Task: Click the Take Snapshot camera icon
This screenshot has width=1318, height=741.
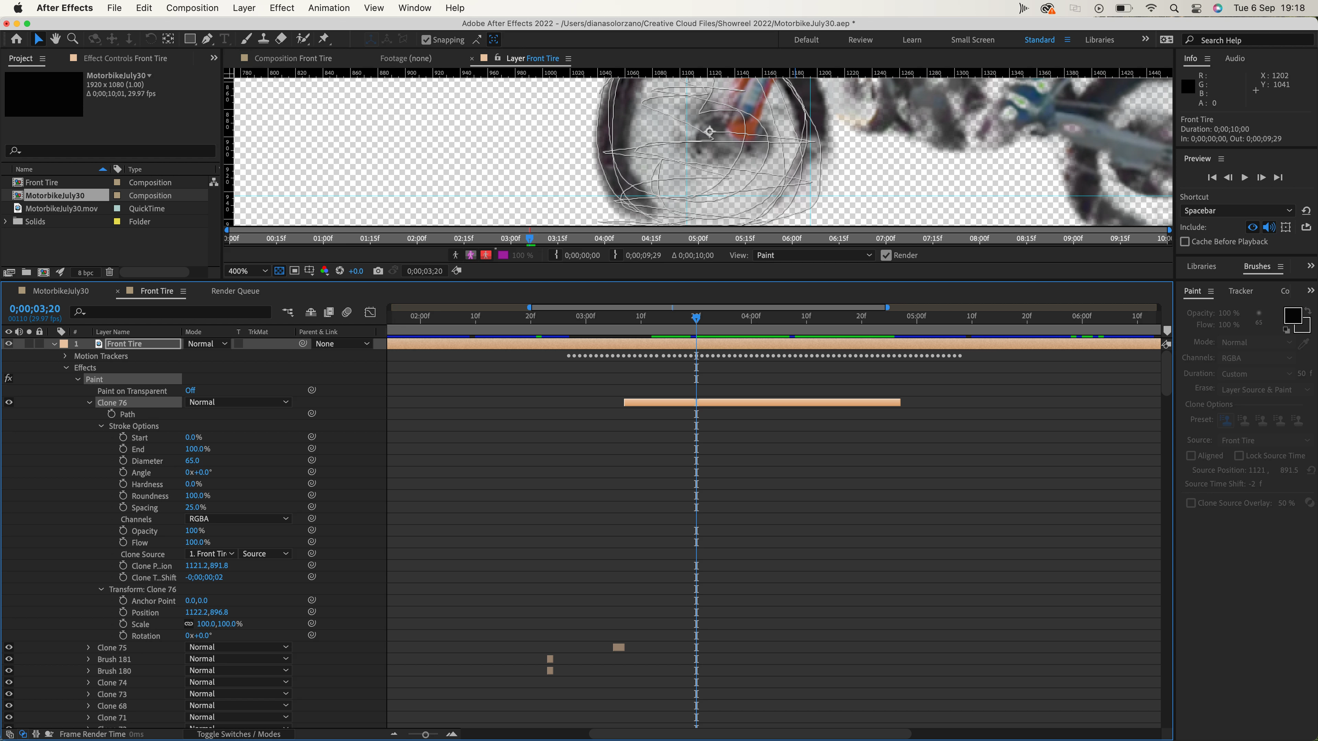Action: (x=378, y=271)
